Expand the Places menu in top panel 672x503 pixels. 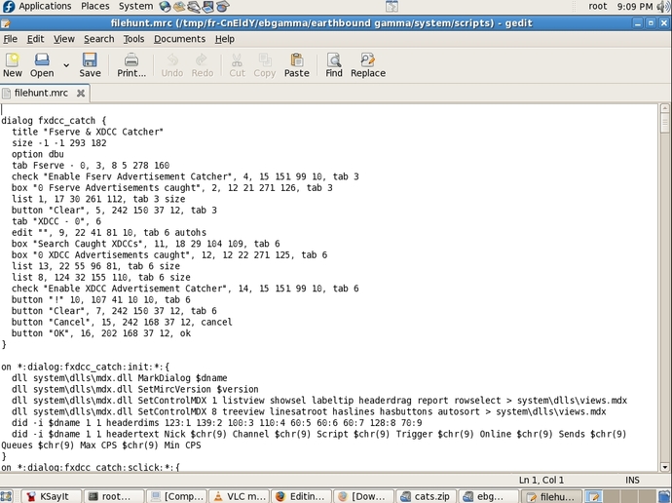[95, 6]
